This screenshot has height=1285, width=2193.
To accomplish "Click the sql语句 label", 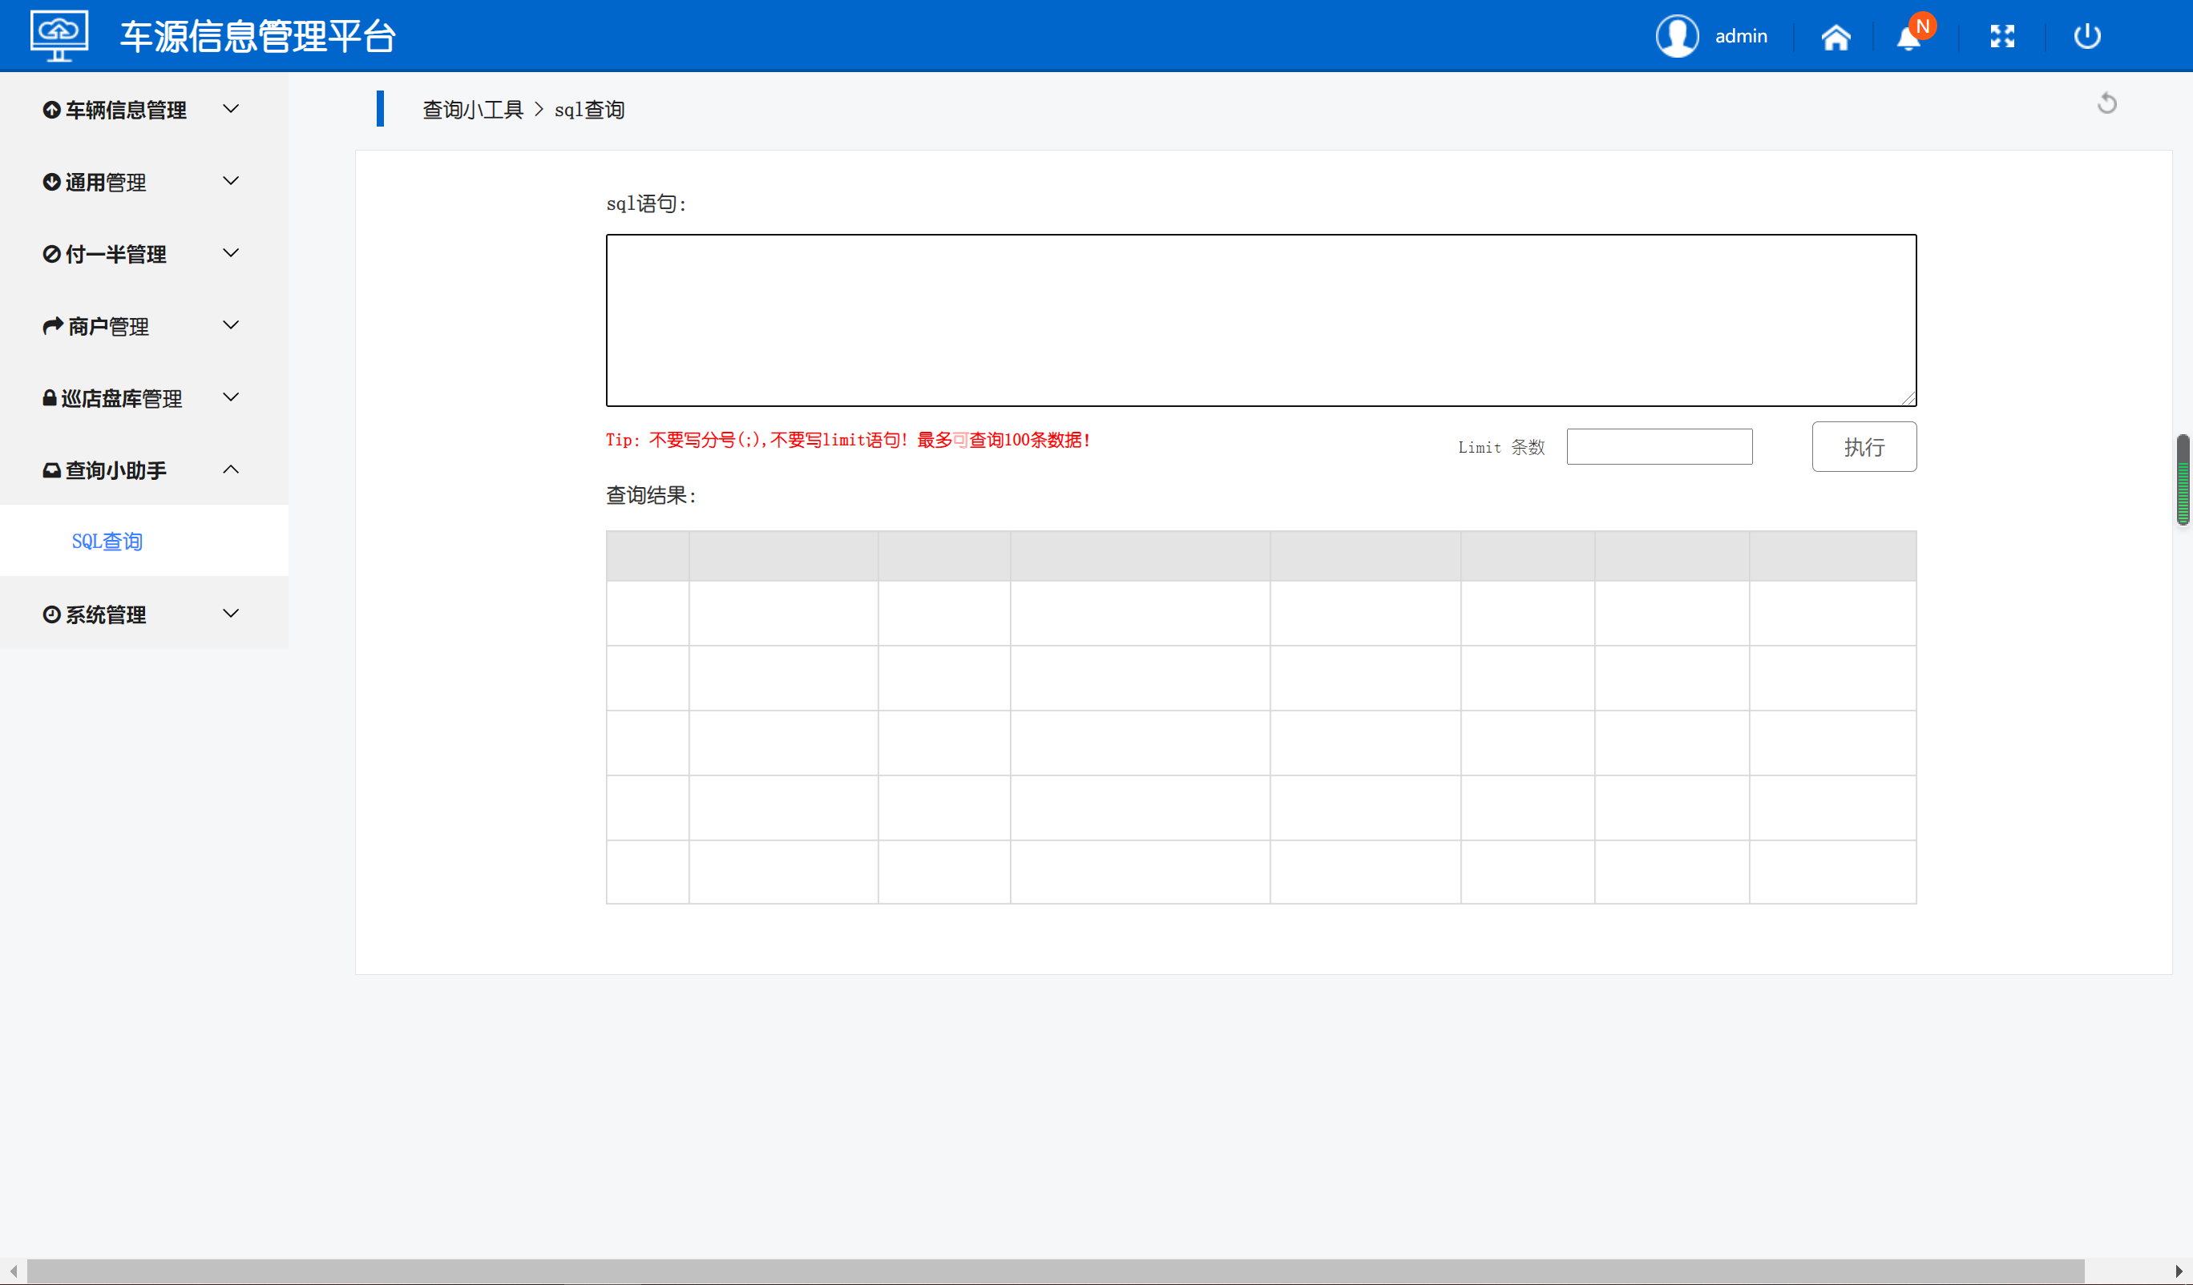I will pos(646,203).
